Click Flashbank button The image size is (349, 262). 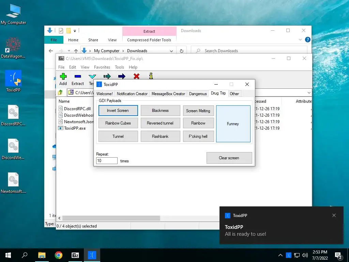click(x=160, y=136)
